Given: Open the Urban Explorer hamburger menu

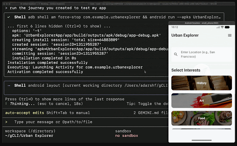Looking at the screenshot, I should (229, 35).
